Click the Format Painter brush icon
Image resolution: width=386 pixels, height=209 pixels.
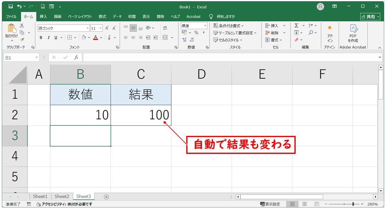pyautogui.click(x=22, y=39)
